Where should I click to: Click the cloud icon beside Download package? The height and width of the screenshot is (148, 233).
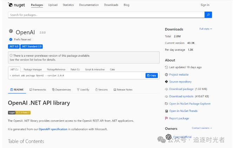coord(166,89)
